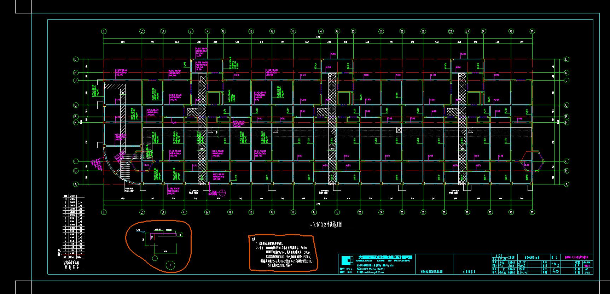Viewport: 610px width, 294px height.
Task: Select the top-row grid axis bubble 34
Action: [x=483, y=31]
